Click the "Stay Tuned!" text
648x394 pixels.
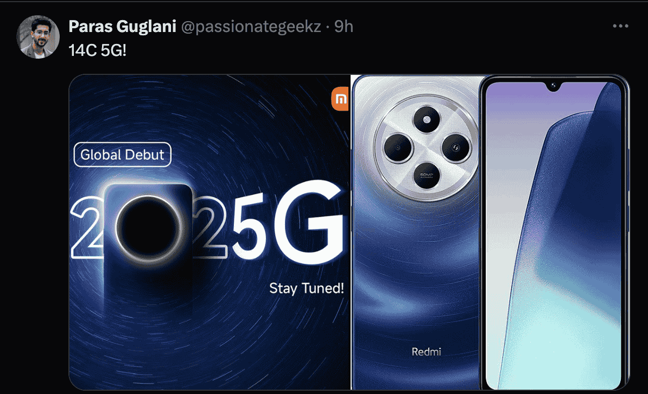(x=306, y=288)
